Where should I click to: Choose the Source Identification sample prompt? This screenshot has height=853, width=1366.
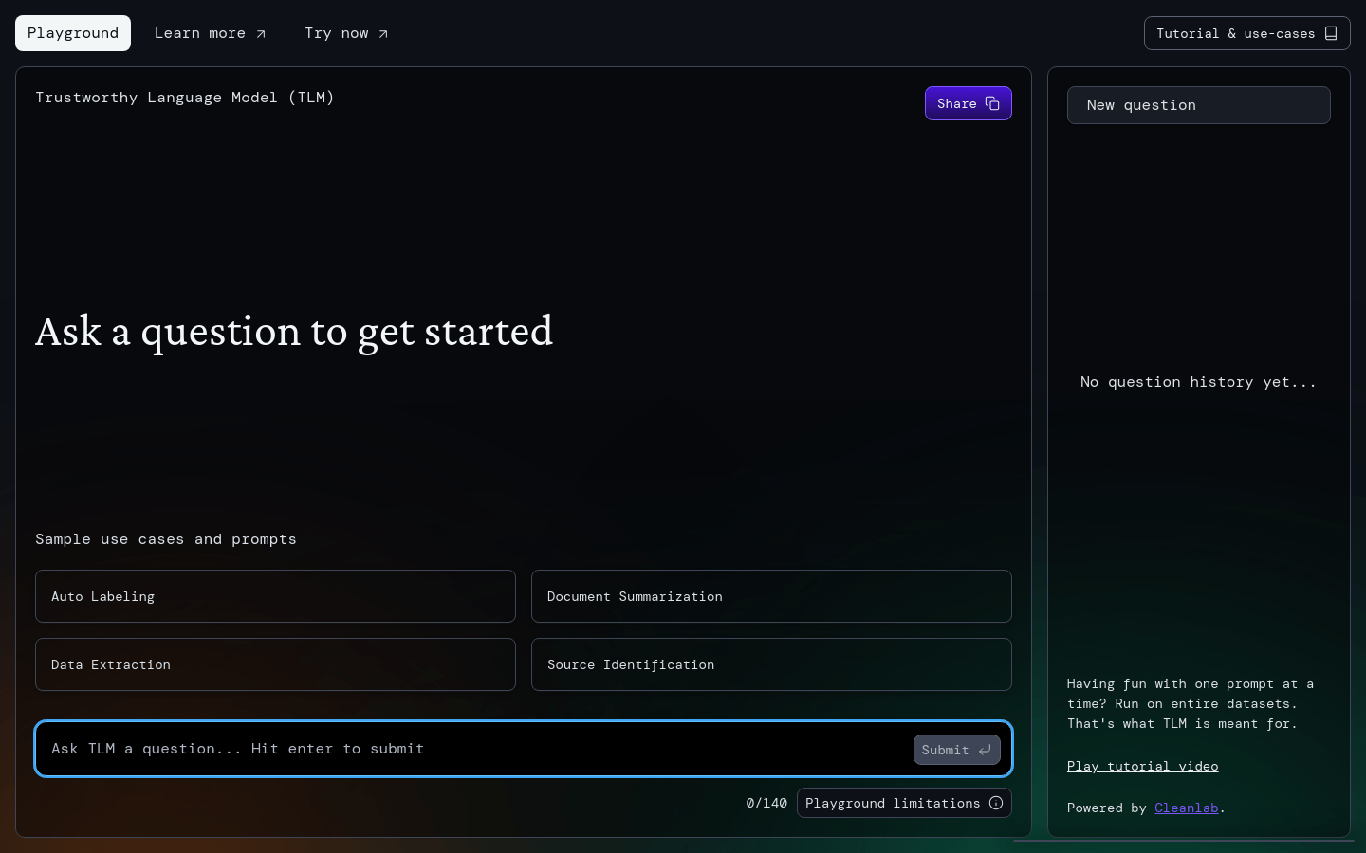point(771,664)
